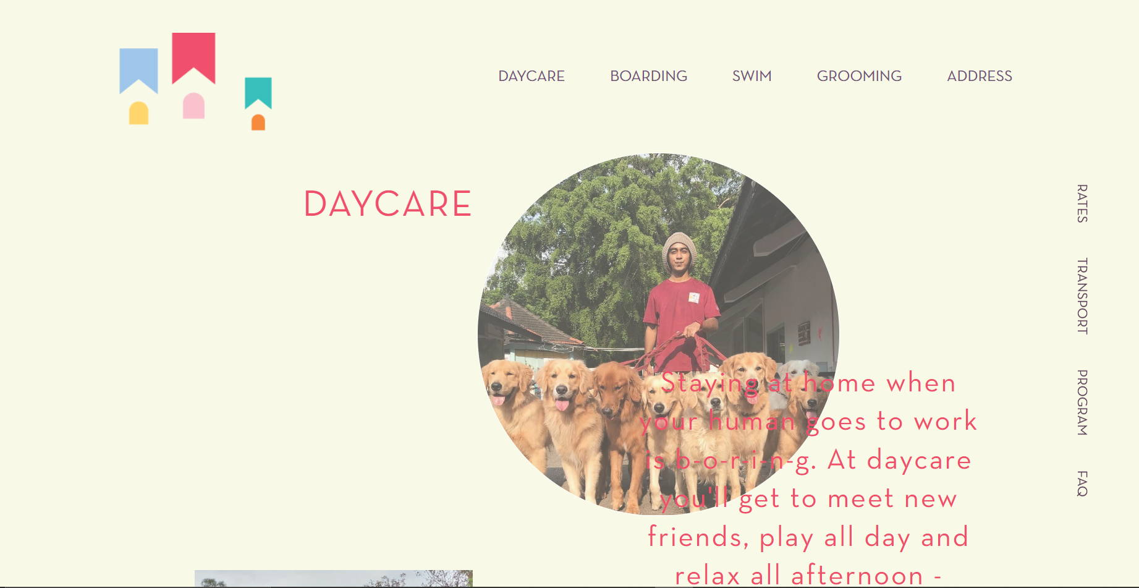
Task: Open the partially visible photo at the bottom
Action: 334,579
